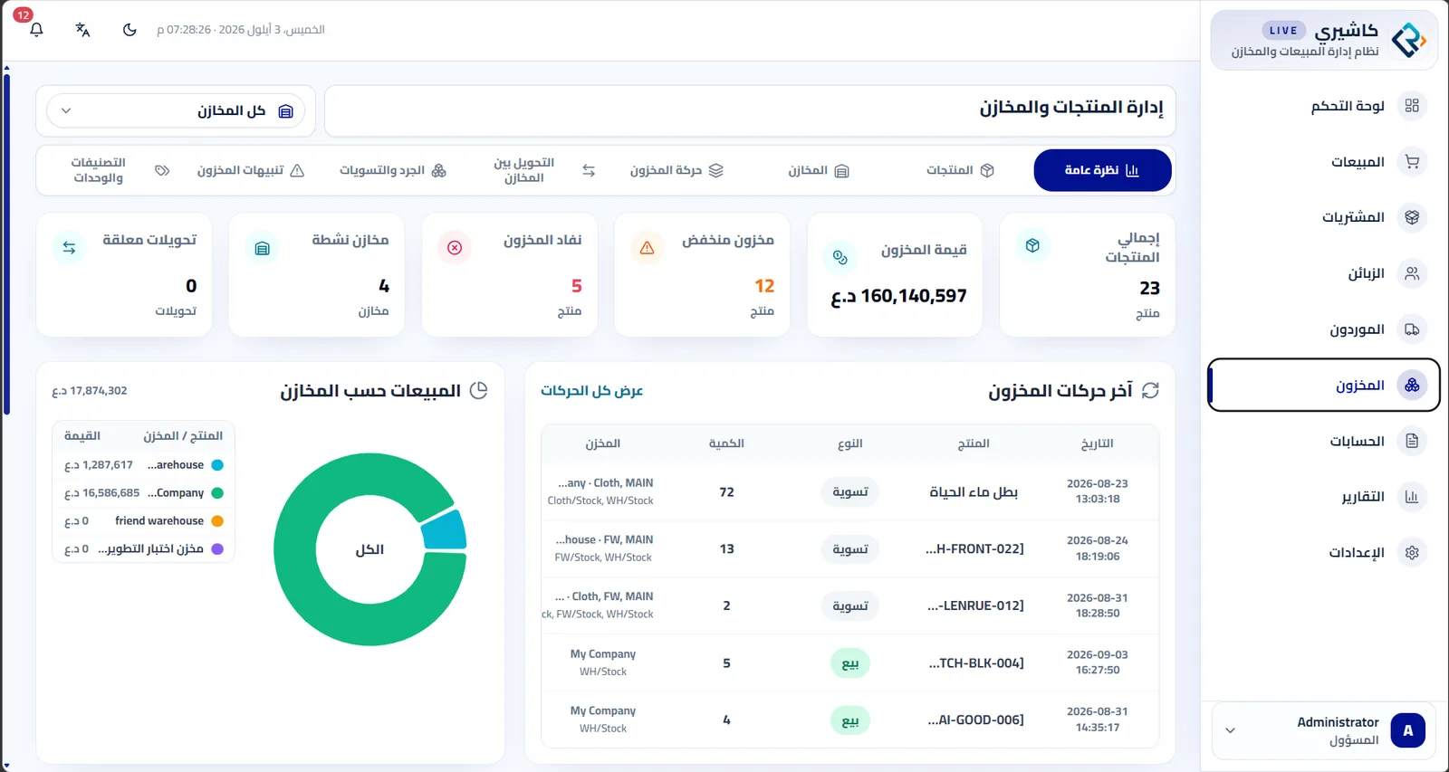Switch to حركة المخزون stock movement tab
Viewport: 1449px width, 772px height.
coord(677,170)
